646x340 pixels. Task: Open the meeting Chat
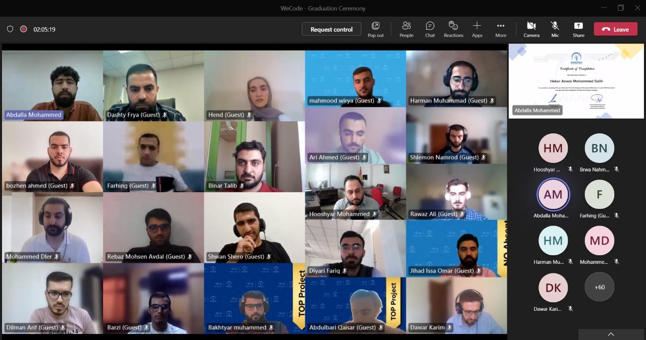(430, 29)
